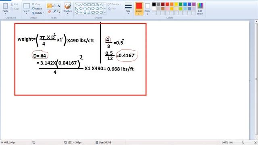This screenshot has height=145, width=258.
Task: Click the zoom out minus button
Action: coord(231,143)
